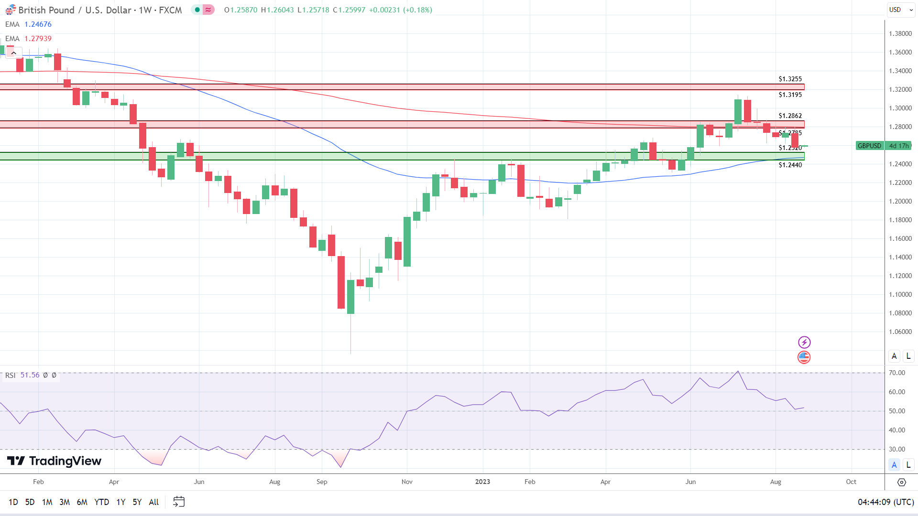Click the UTC time 04:44:09 display
The image size is (918, 516).
[885, 502]
